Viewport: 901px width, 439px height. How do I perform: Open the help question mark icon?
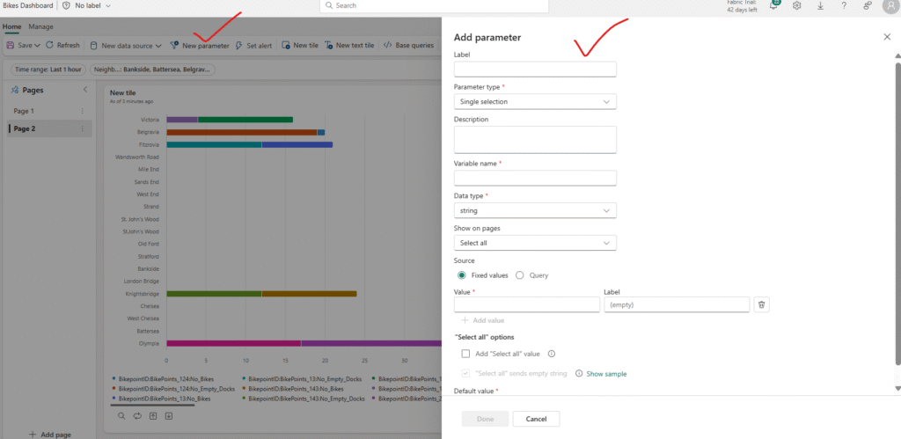click(x=844, y=5)
